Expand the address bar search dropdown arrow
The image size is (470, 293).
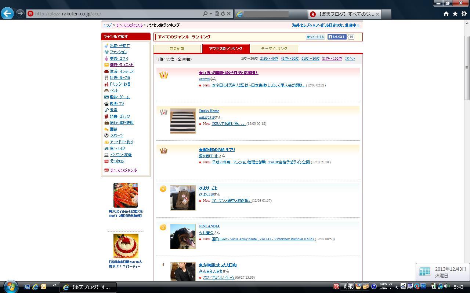tap(211, 14)
